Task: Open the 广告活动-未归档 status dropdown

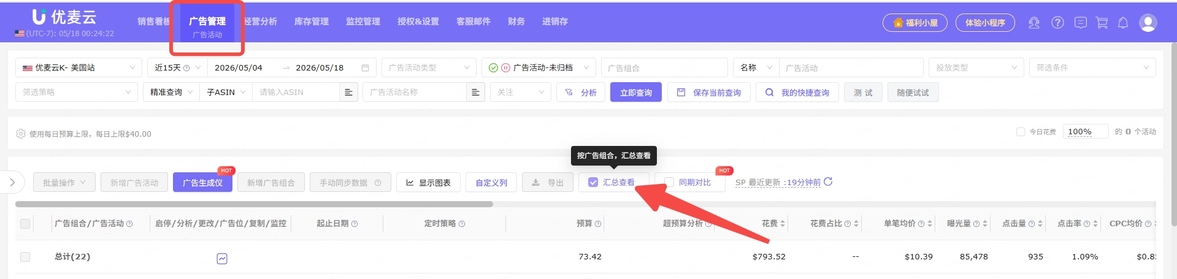Action: (x=539, y=67)
